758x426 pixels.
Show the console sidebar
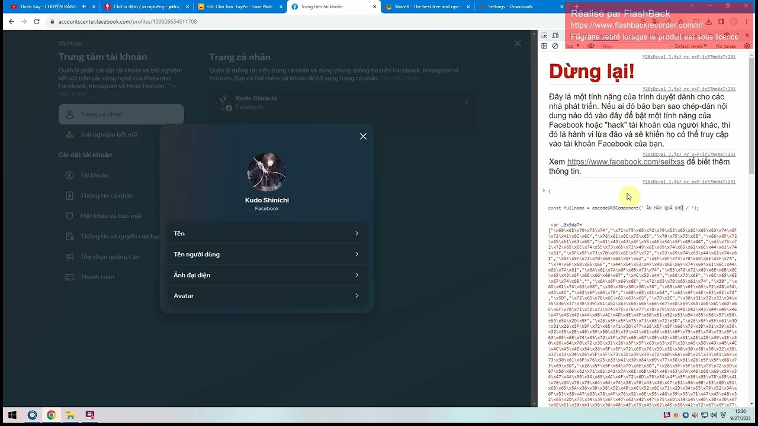[x=545, y=46]
